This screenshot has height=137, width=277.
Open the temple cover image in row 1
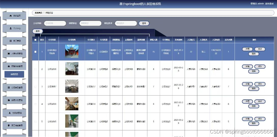pyautogui.click(x=72, y=51)
